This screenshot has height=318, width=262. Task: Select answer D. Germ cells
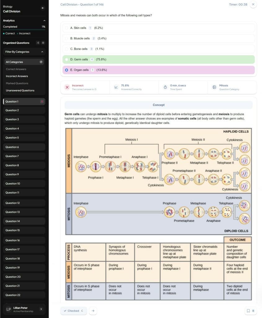[67, 59]
